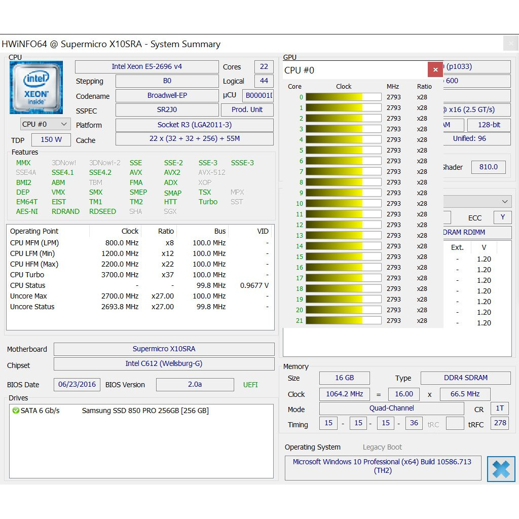Click the AVX2 feature label
519x519 pixels.
172,172
